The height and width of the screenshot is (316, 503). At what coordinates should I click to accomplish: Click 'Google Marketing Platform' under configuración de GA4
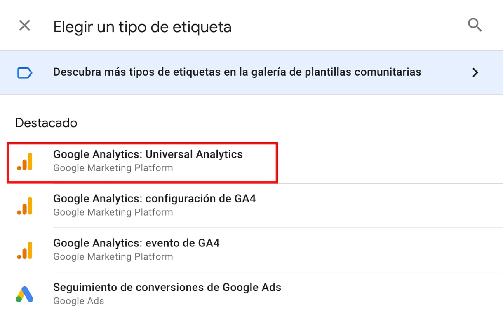(x=113, y=212)
